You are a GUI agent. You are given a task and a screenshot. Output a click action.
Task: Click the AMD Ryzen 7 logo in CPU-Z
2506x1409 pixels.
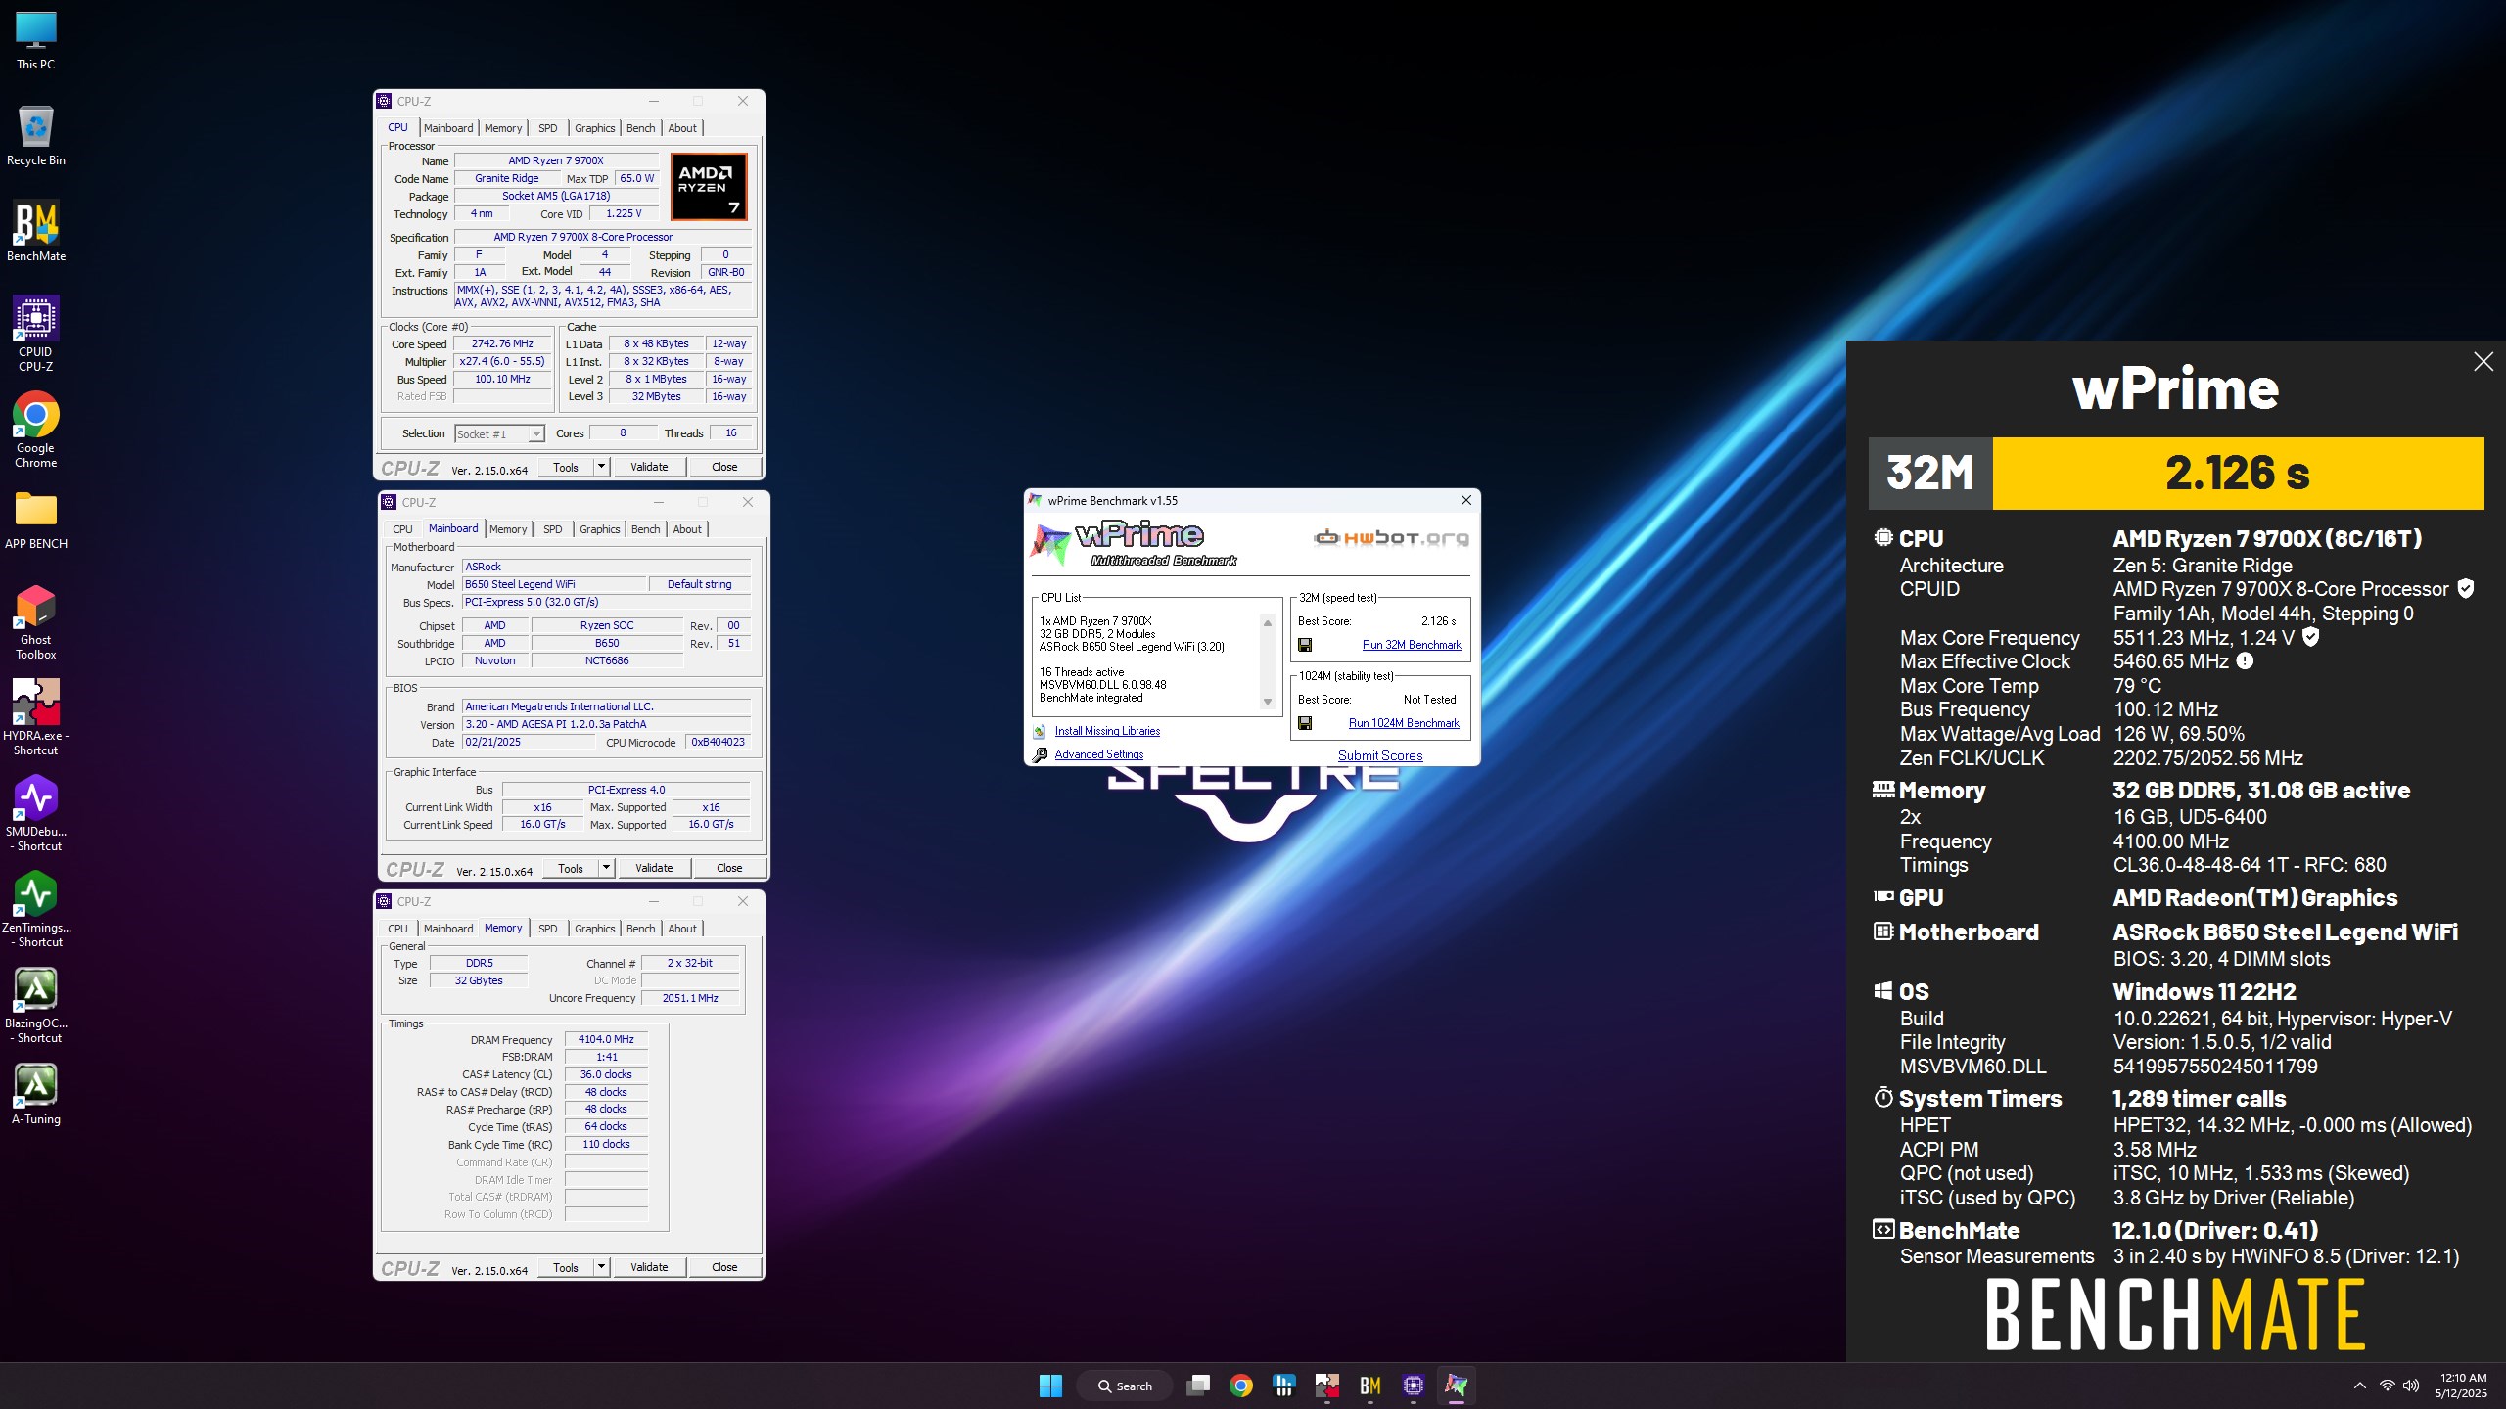(709, 186)
